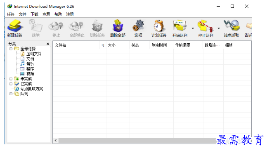Select 站点抓取方案 item
This screenshot has width=267, height=153.
(28, 89)
